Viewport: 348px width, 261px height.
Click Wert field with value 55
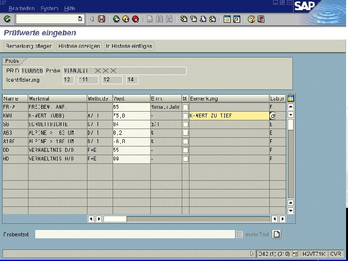(131, 150)
